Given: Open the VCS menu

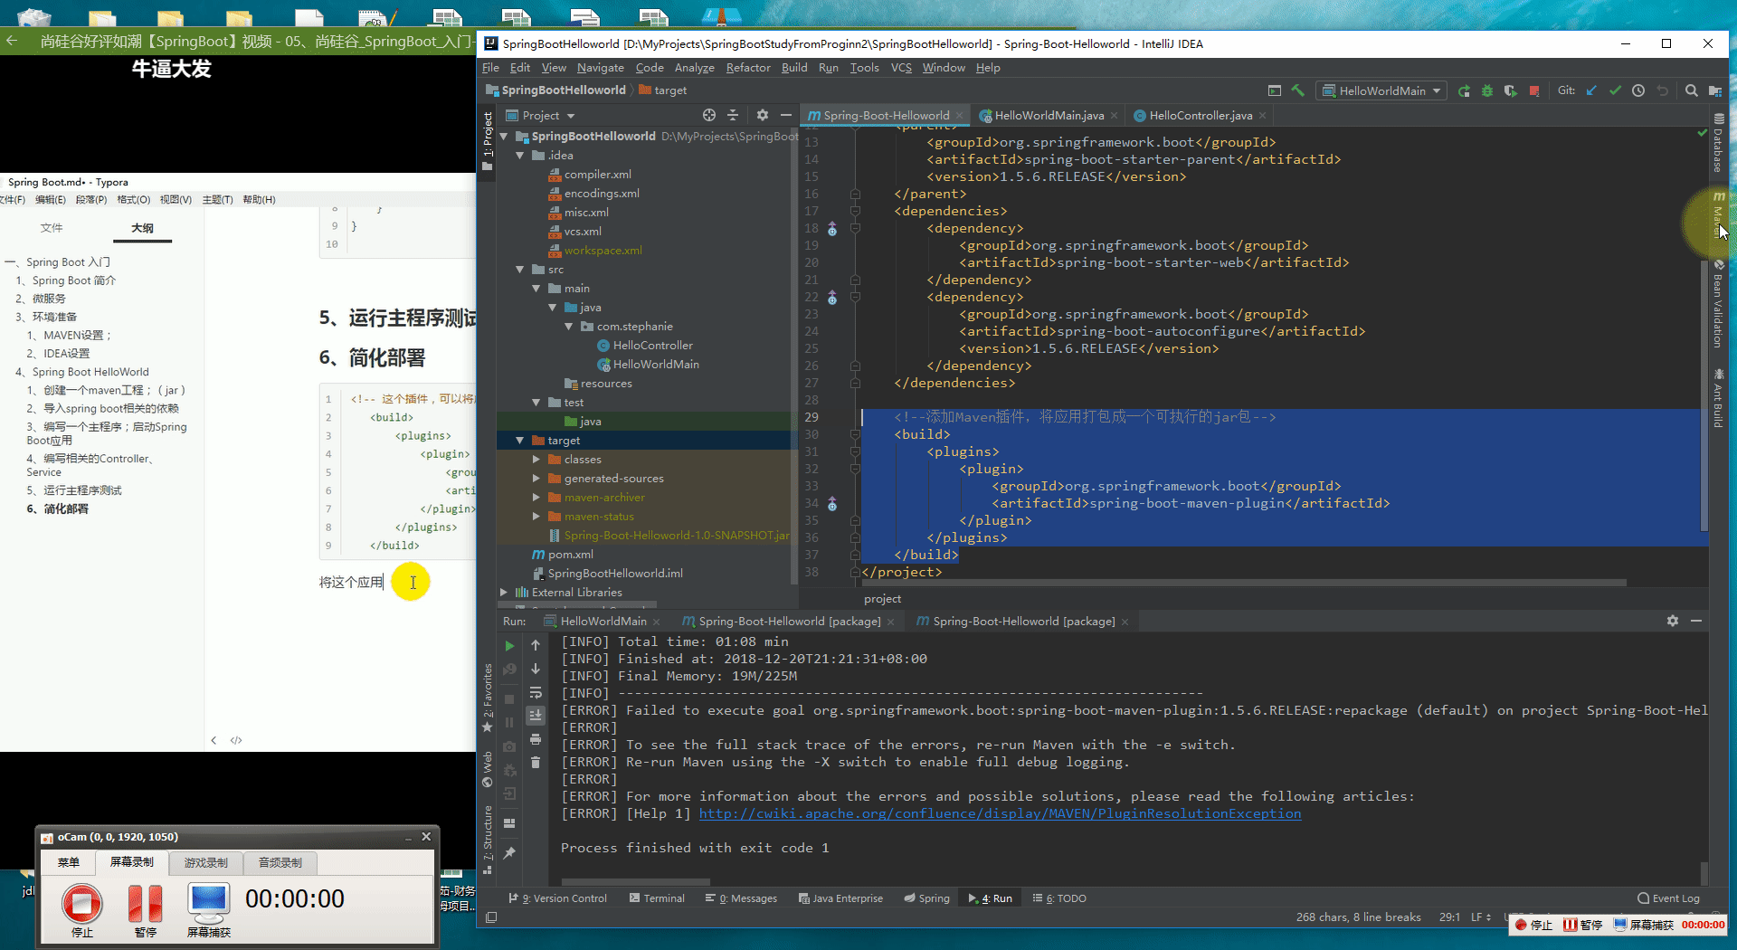Looking at the screenshot, I should tap(901, 68).
